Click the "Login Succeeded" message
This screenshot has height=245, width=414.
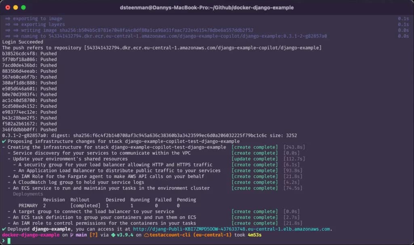[x=23, y=42]
